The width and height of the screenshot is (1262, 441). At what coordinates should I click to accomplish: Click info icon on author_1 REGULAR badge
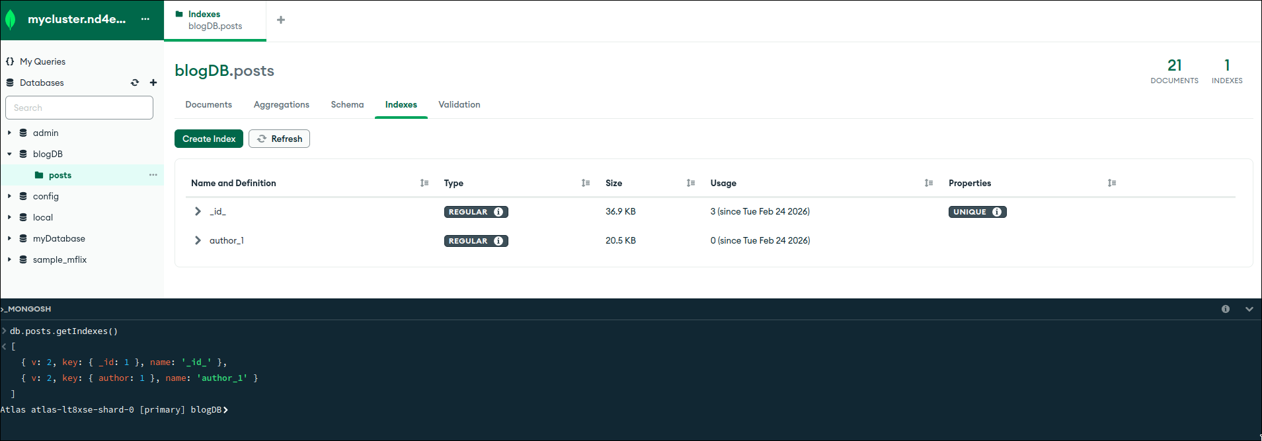(498, 241)
